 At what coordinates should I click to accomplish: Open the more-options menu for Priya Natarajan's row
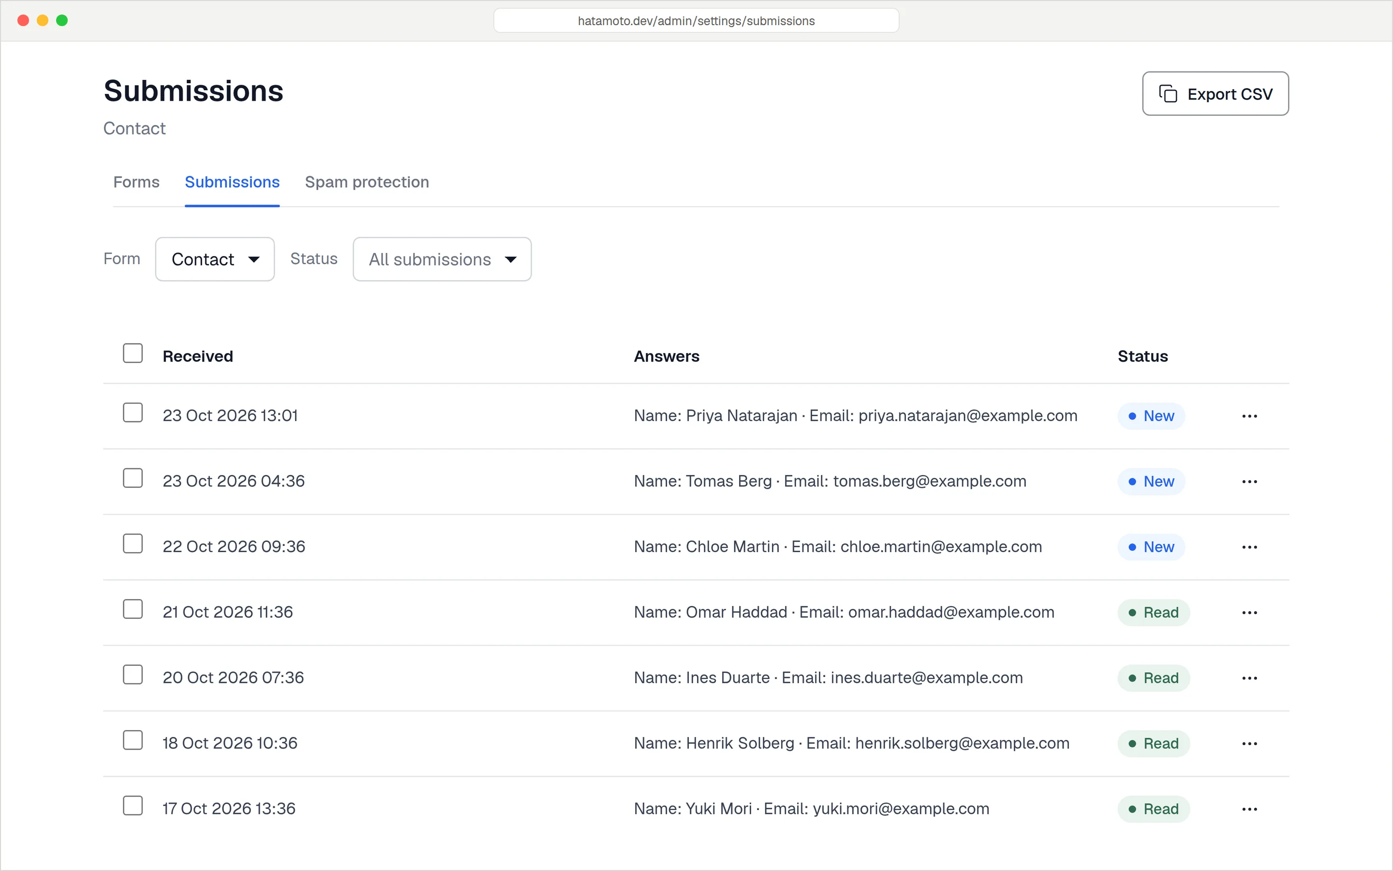(x=1249, y=416)
